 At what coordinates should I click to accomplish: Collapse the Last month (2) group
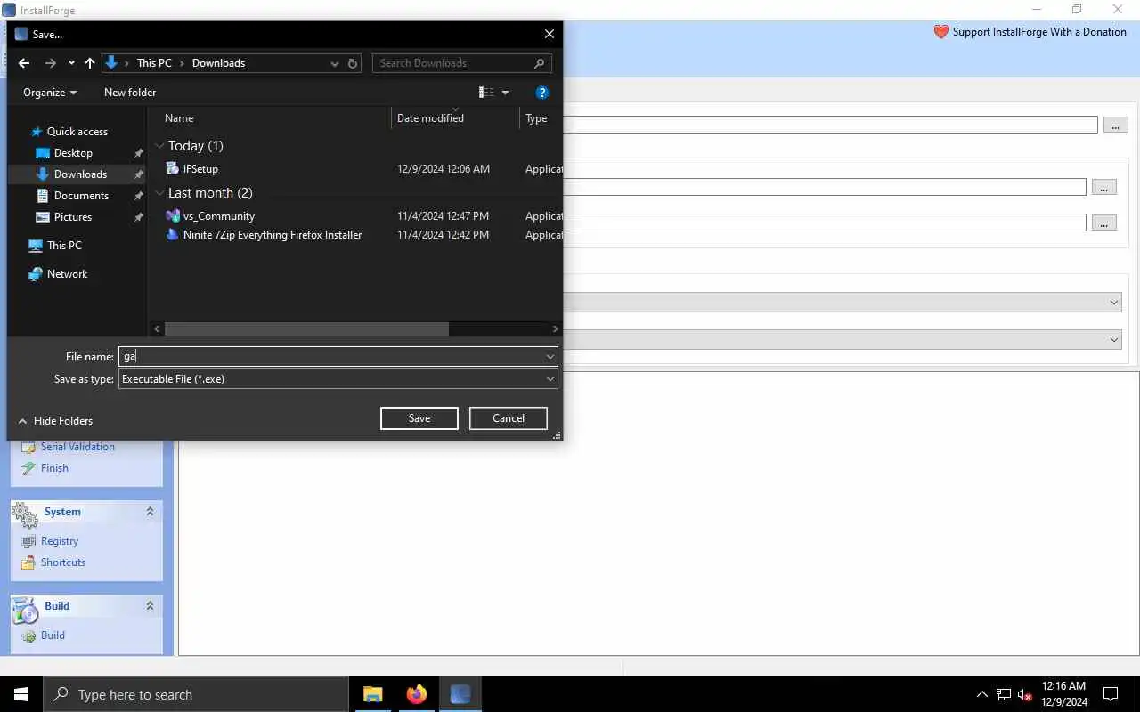159,193
